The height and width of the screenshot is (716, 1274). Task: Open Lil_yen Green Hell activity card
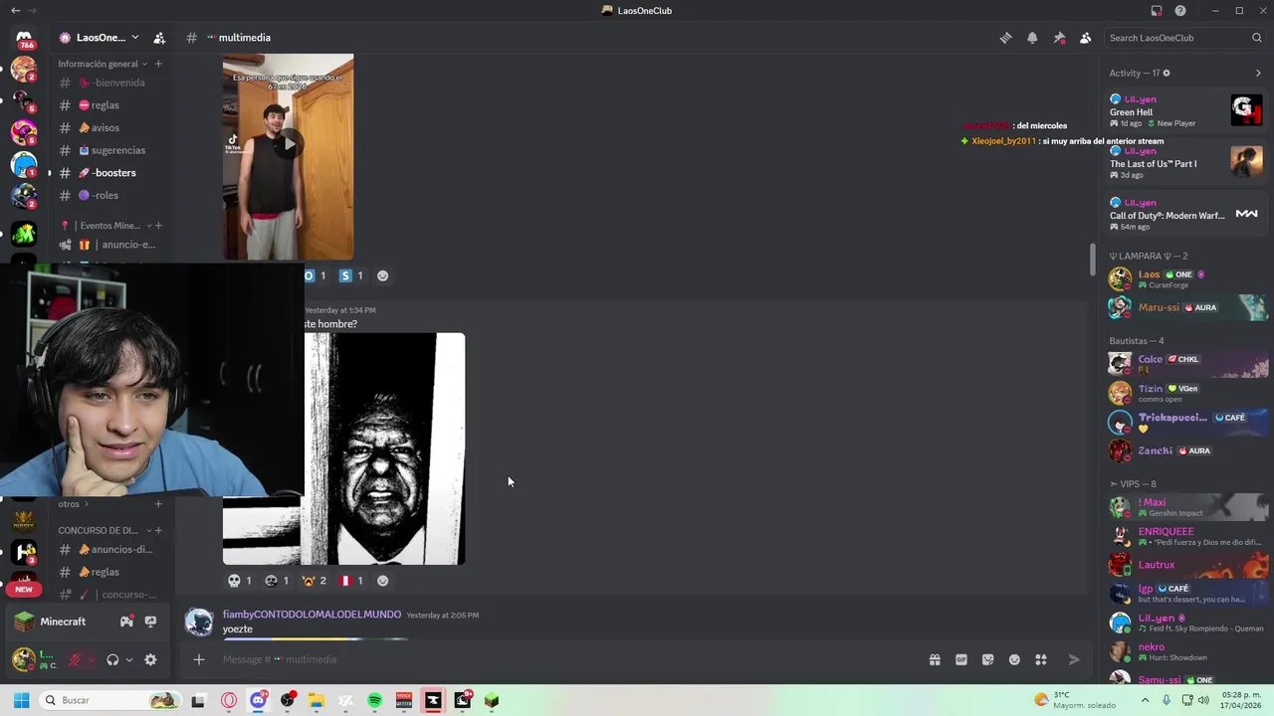pyautogui.click(x=1185, y=110)
